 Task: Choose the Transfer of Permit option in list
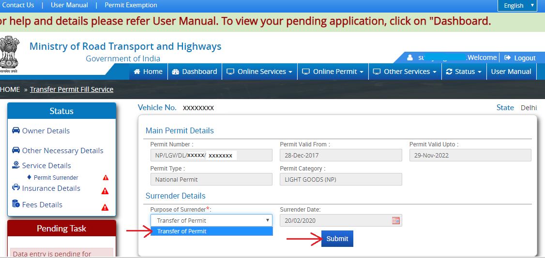click(212, 231)
